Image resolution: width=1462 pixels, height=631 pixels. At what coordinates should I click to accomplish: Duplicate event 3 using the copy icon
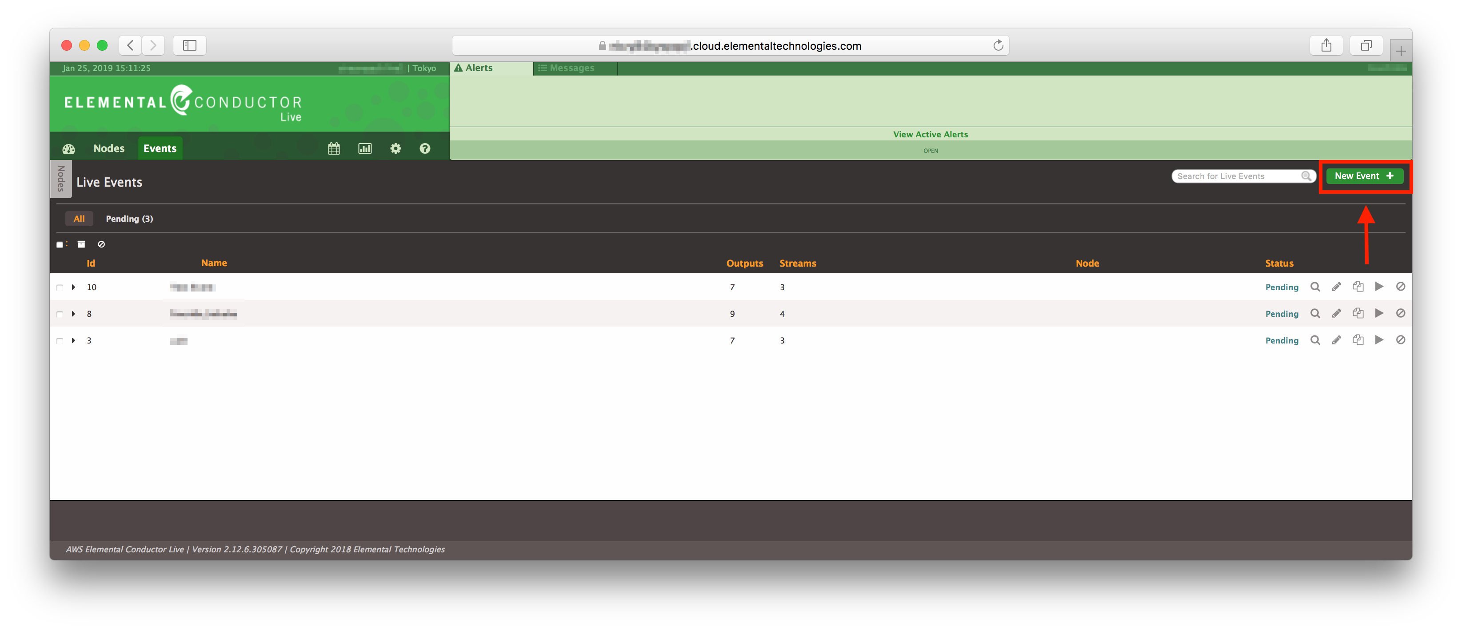[x=1358, y=340]
